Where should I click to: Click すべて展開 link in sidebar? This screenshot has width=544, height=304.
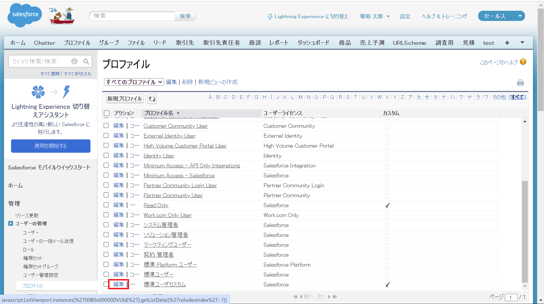50,74
